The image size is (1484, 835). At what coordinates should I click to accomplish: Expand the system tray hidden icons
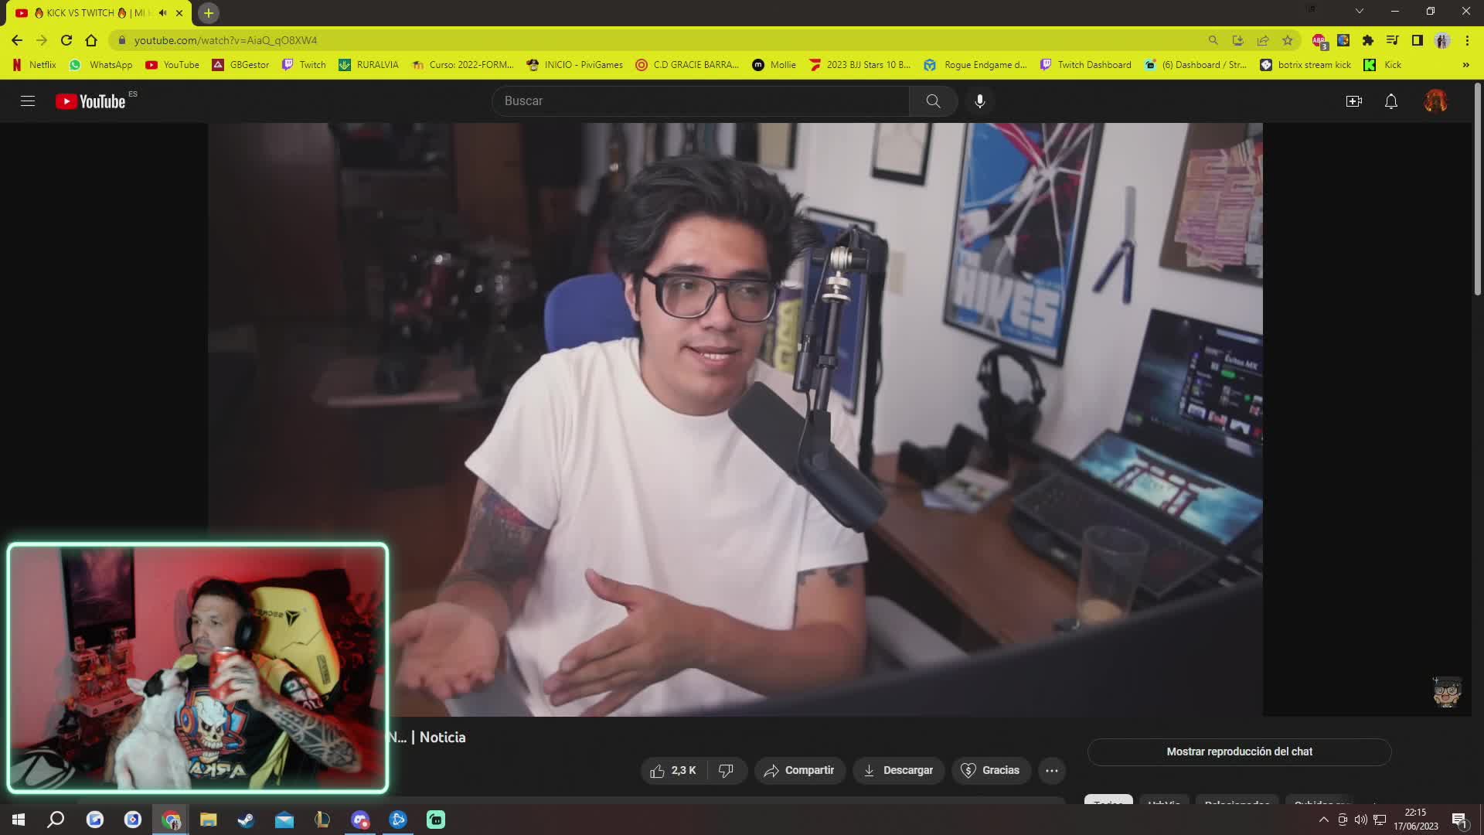click(x=1323, y=820)
